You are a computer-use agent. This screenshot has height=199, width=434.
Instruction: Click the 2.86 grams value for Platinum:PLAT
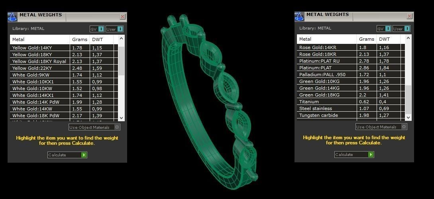(x=364, y=68)
